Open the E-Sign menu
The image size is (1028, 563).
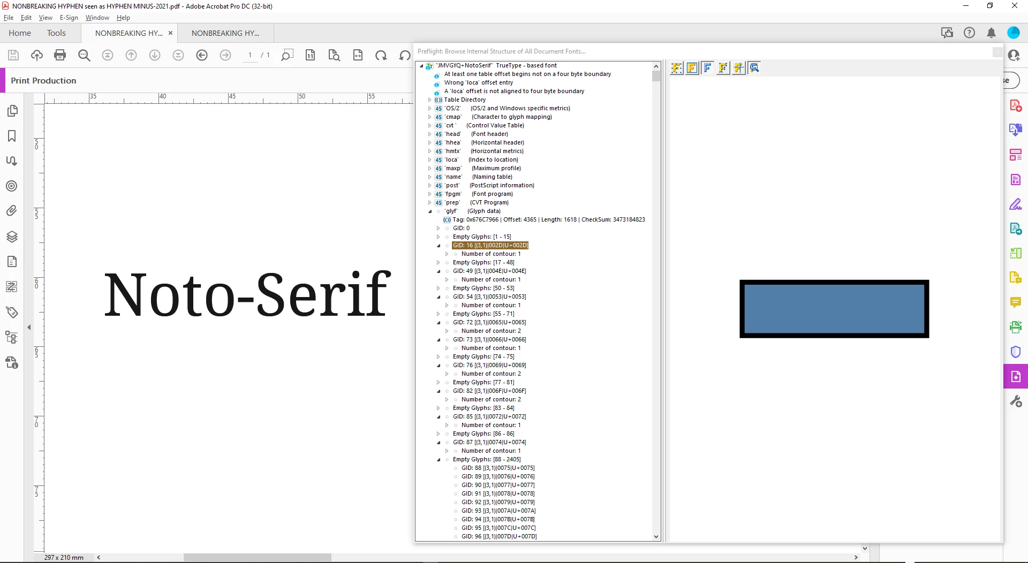pos(69,18)
